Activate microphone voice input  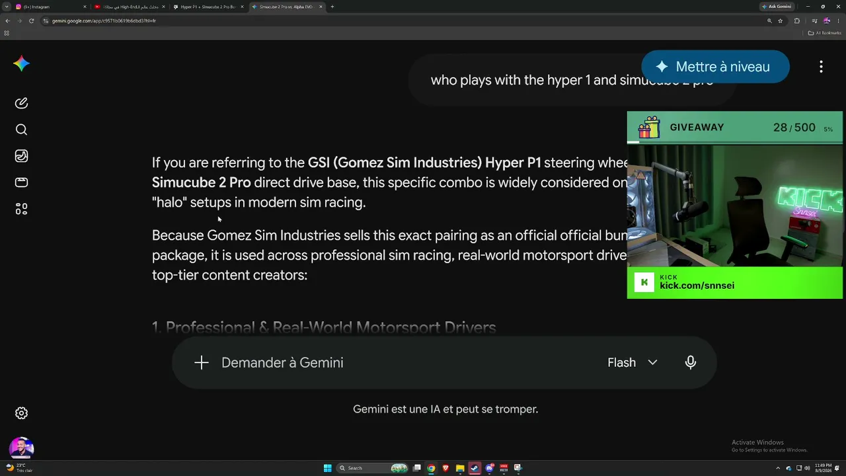(x=691, y=362)
